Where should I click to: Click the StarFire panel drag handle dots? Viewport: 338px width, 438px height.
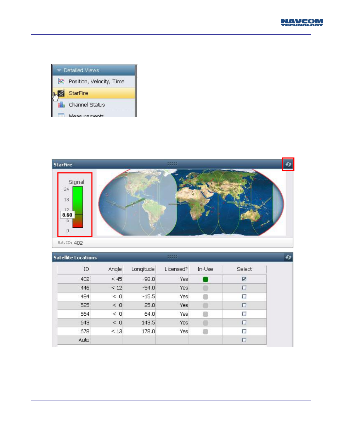pos(173,164)
